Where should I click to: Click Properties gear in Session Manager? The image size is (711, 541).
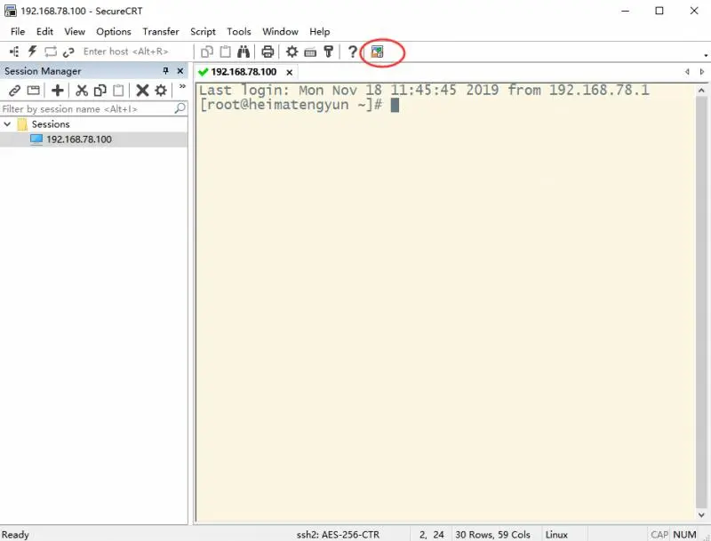(161, 91)
